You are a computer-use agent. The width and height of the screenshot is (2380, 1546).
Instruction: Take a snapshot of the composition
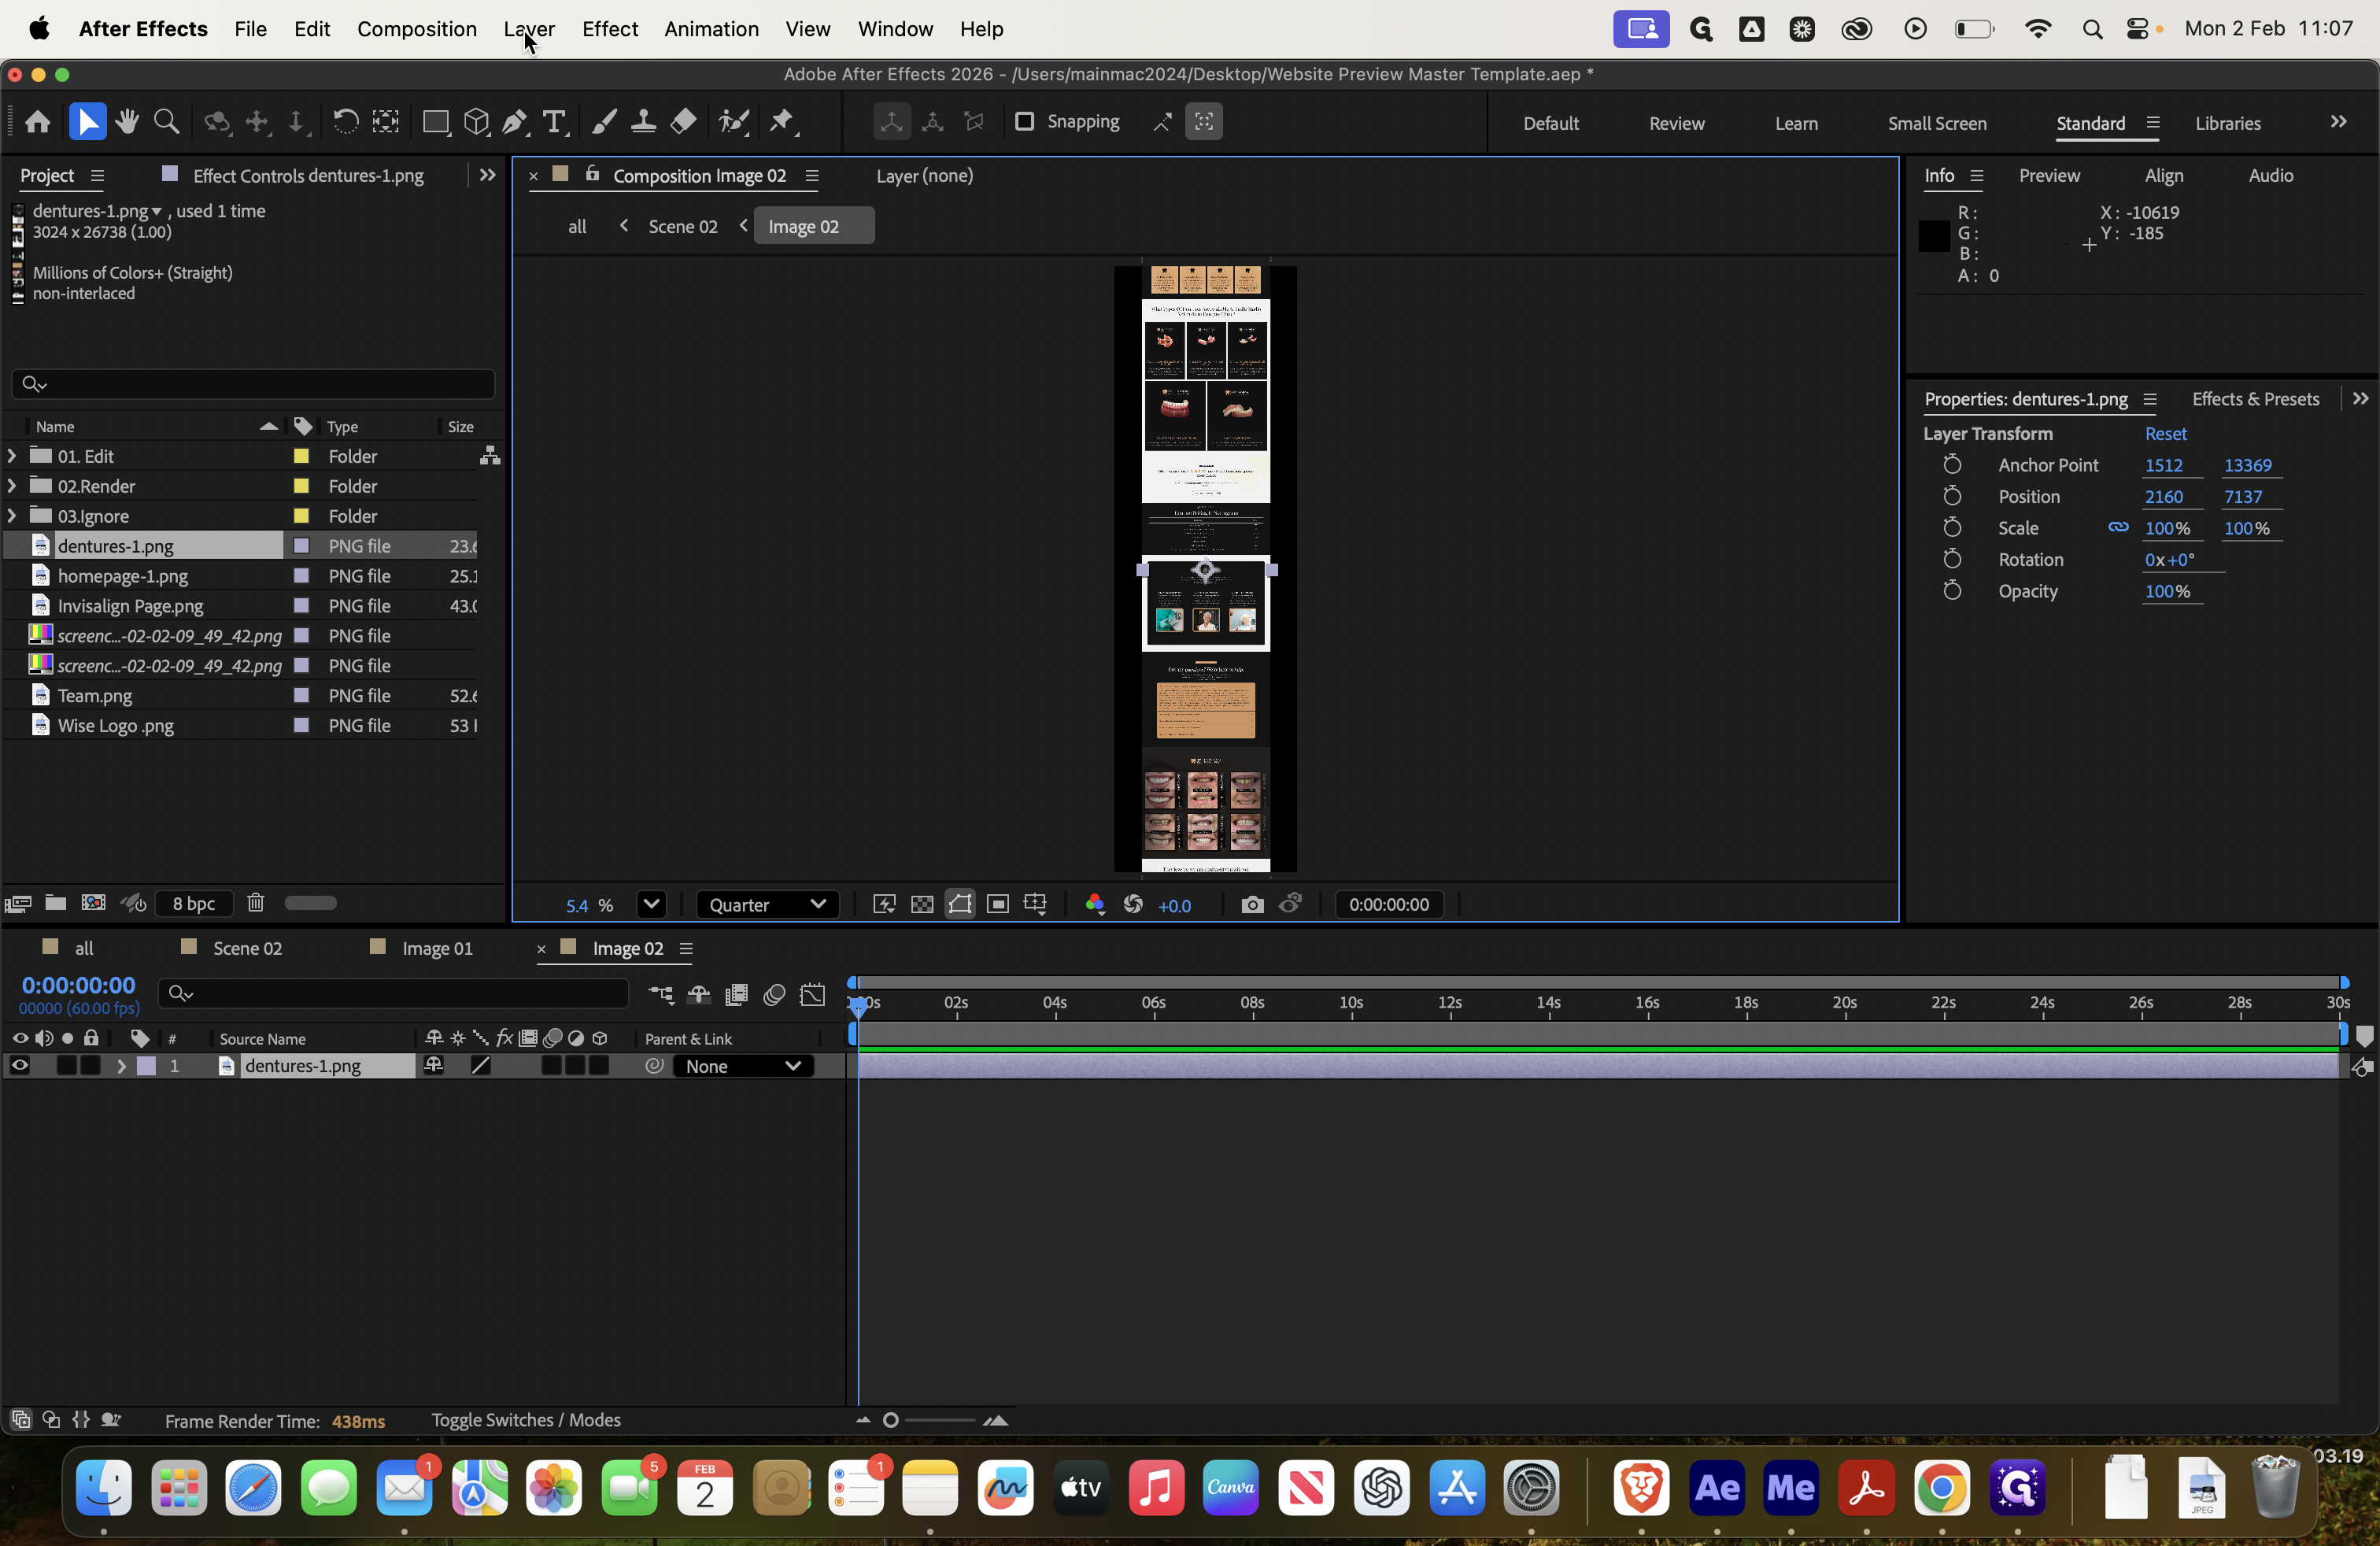click(x=1251, y=904)
